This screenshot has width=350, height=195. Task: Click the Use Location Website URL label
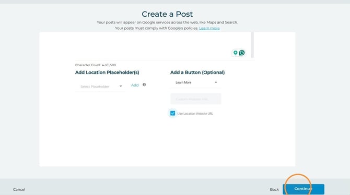point(195,114)
